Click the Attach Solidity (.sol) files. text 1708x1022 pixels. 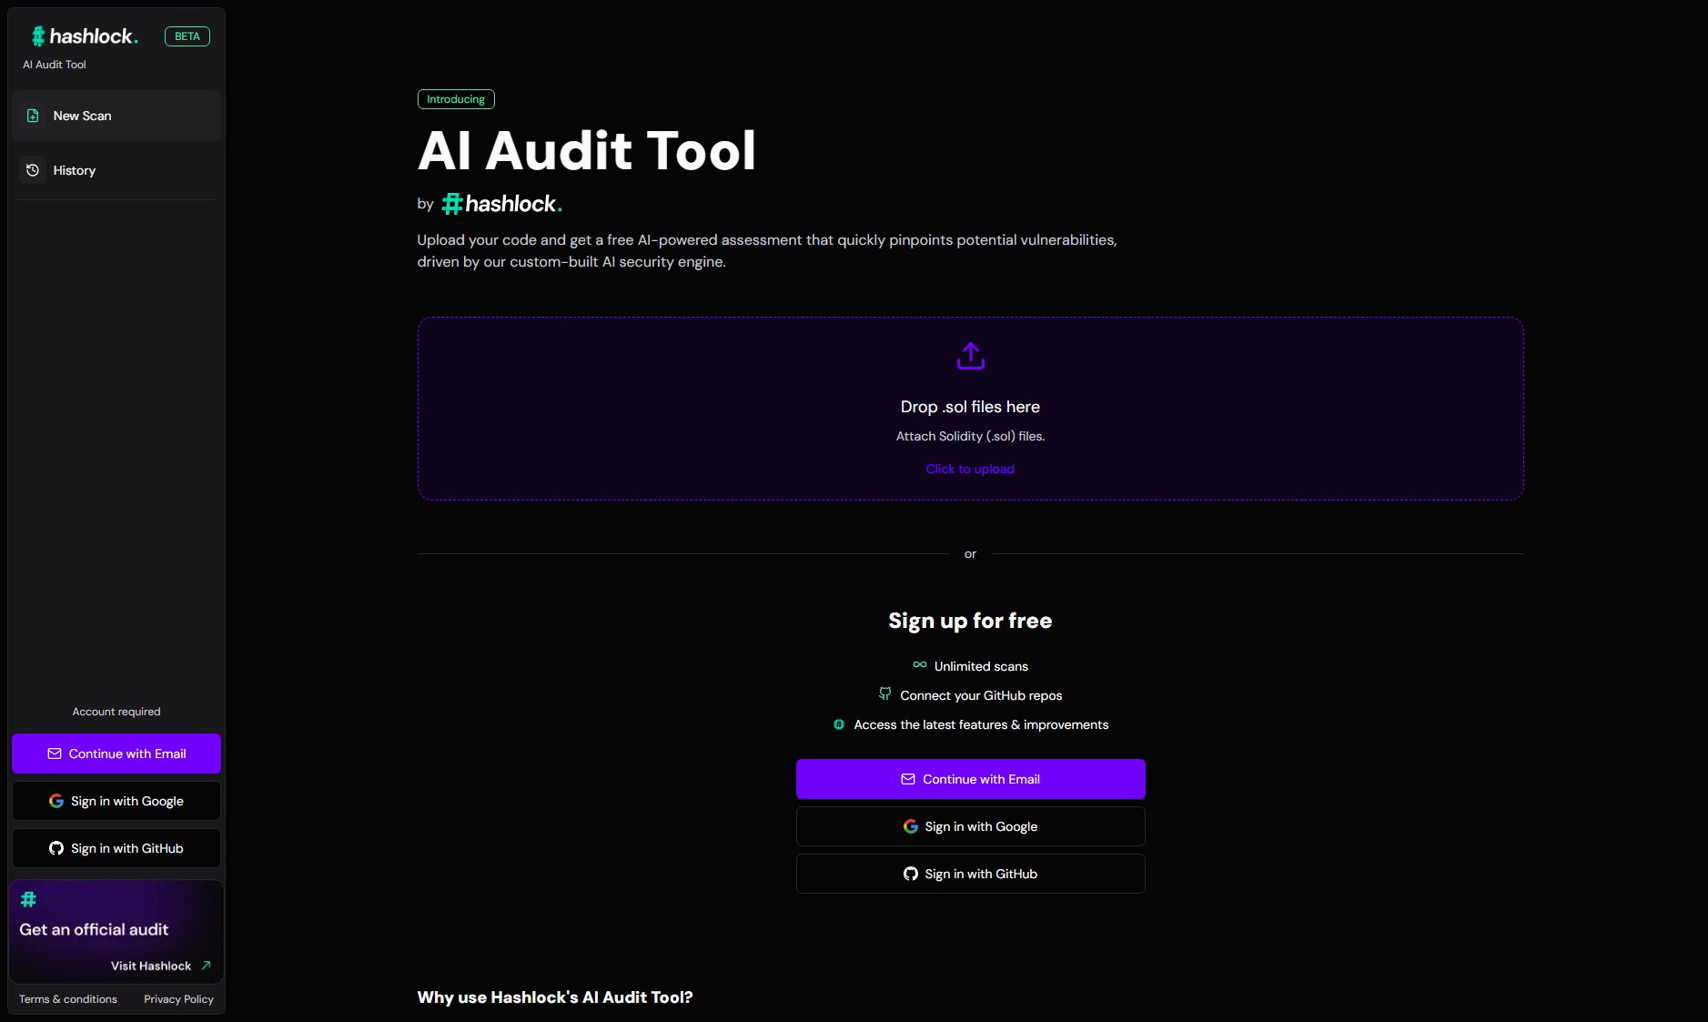pos(970,436)
